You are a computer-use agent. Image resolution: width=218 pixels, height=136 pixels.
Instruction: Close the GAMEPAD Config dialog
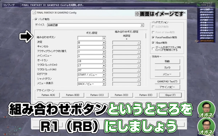point(185,13)
